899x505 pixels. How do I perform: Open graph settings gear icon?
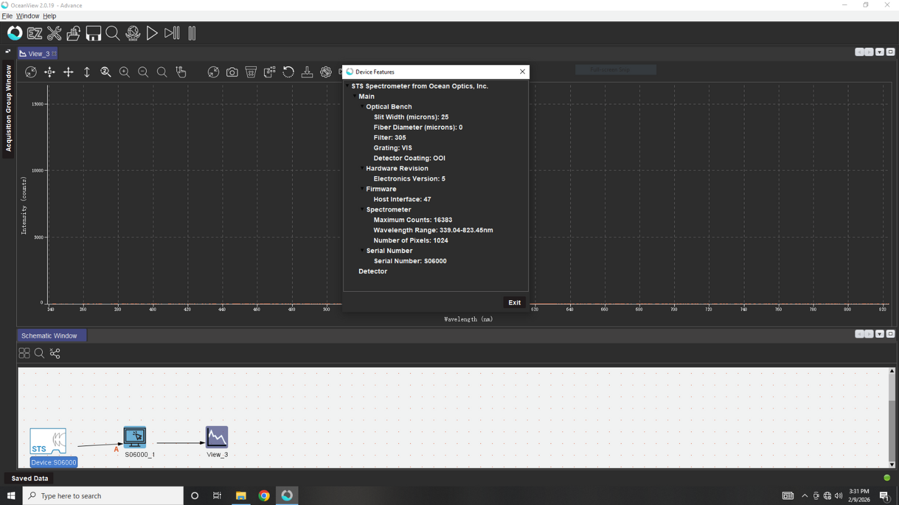point(326,72)
